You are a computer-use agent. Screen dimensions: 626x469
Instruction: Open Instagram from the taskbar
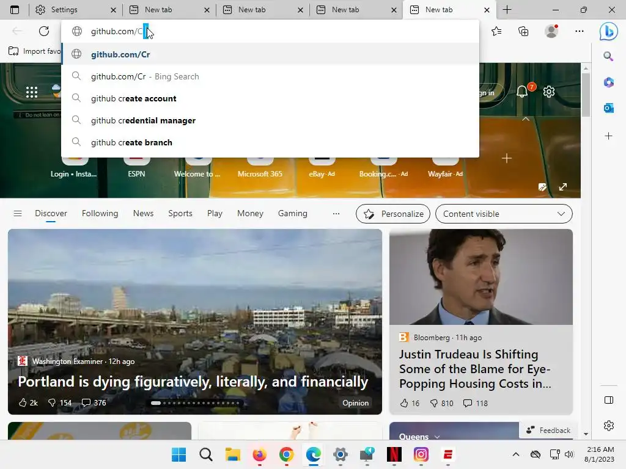pyautogui.click(x=421, y=454)
